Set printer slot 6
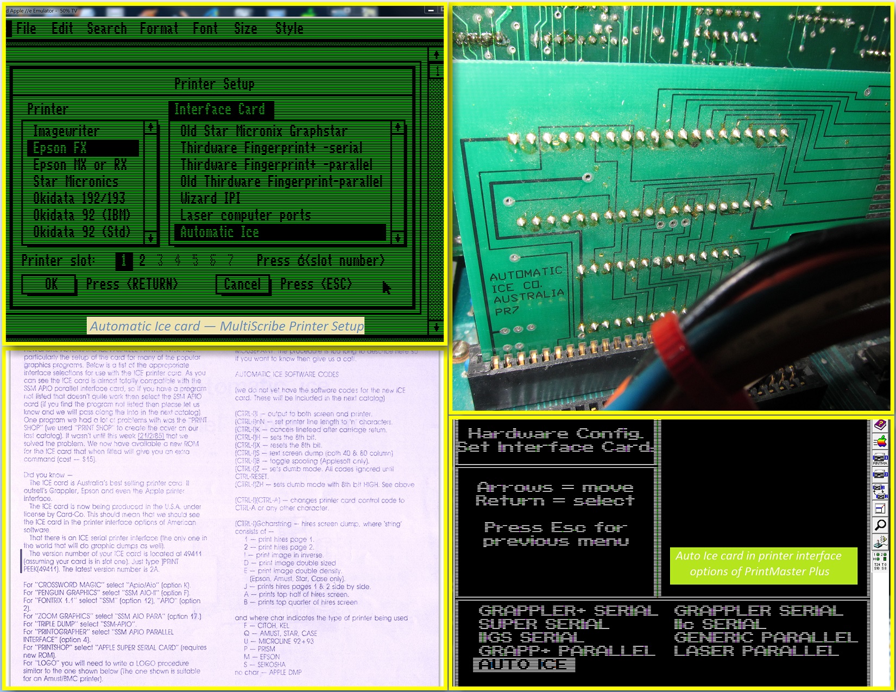Image resolution: width=896 pixels, height=692 pixels. [213, 261]
